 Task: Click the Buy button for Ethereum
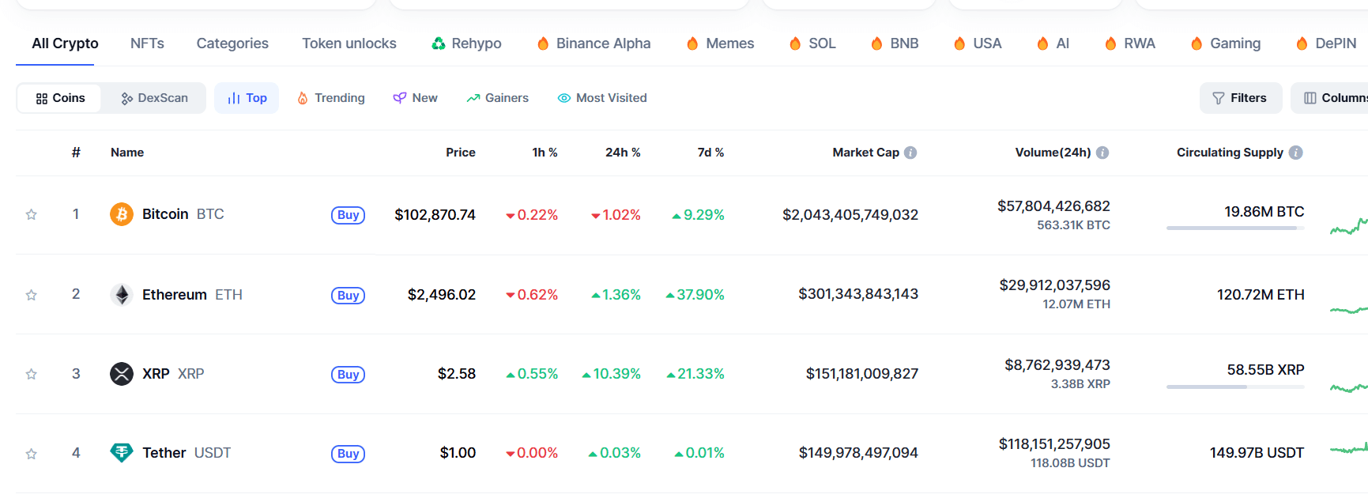(348, 295)
